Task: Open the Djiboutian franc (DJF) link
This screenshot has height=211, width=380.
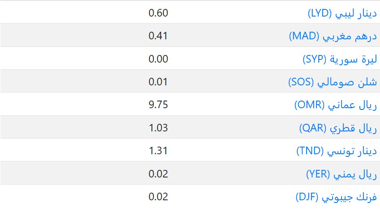Action: click(336, 197)
